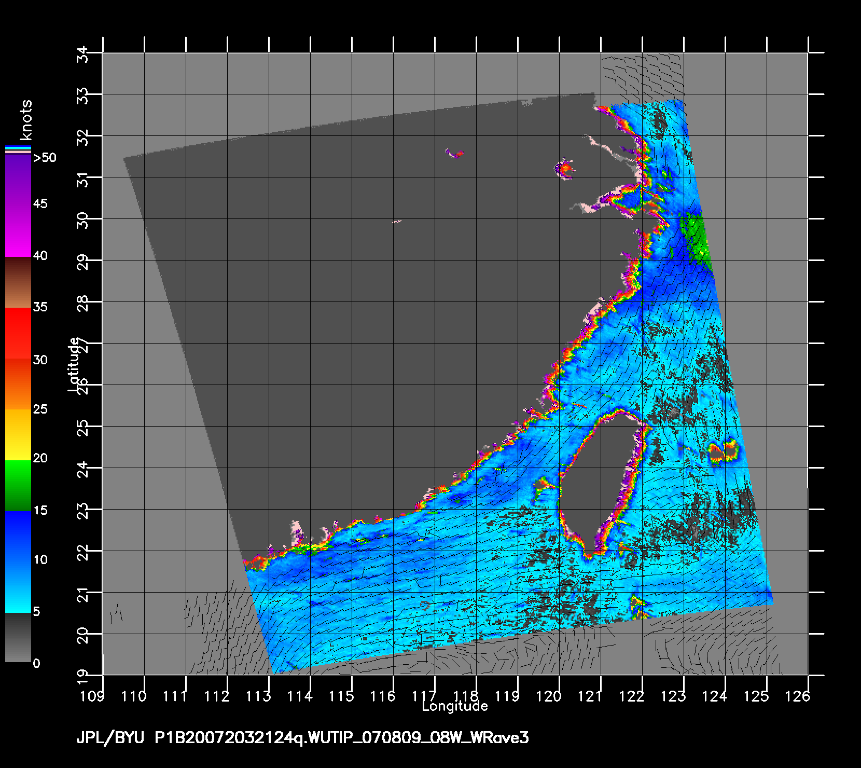The width and height of the screenshot is (861, 768).
Task: Click the cyan 5–10 knots legend band
Action: 18,586
